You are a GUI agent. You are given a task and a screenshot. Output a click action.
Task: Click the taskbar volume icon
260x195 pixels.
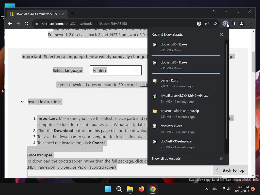tap(229, 189)
